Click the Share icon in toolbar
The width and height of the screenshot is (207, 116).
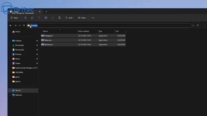[x=52, y=18]
